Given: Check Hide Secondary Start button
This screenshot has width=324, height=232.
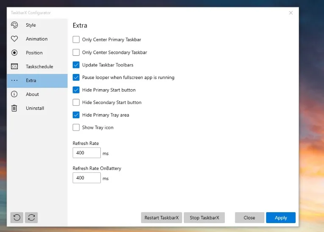Looking at the screenshot, I should (x=76, y=102).
